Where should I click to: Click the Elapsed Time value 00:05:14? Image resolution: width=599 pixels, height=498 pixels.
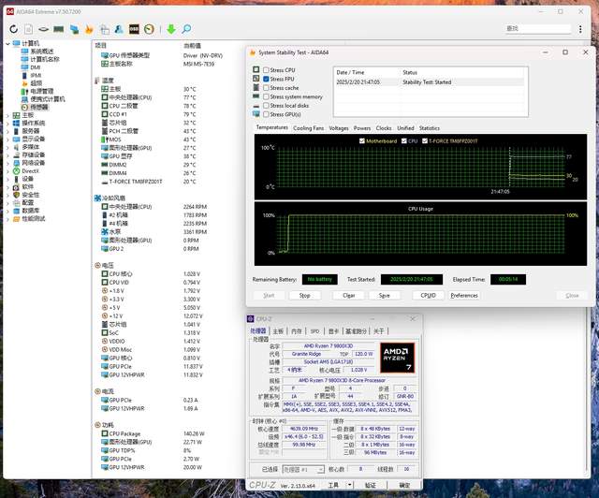click(508, 279)
